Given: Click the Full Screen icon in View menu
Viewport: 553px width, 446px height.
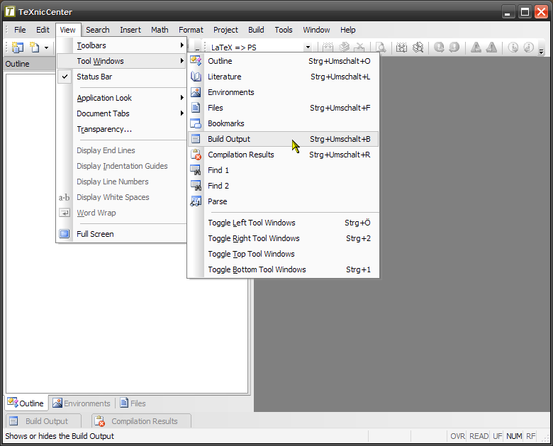Looking at the screenshot, I should click(65, 233).
